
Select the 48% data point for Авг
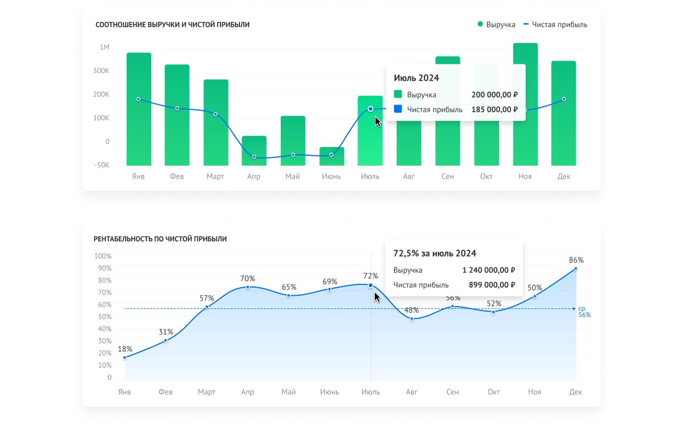[412, 318]
